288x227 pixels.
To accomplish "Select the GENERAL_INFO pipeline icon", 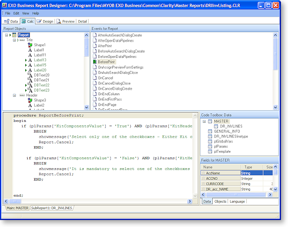I will [210, 132].
